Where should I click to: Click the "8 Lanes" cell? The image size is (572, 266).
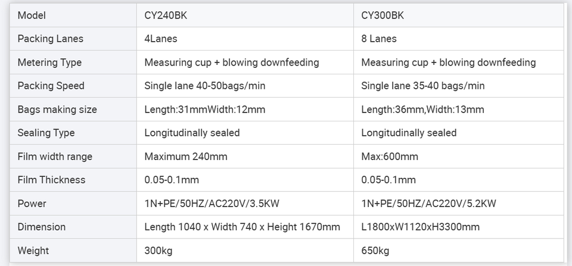(379, 39)
